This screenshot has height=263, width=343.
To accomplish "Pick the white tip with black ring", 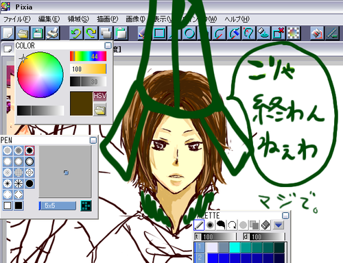I will point(29,162).
